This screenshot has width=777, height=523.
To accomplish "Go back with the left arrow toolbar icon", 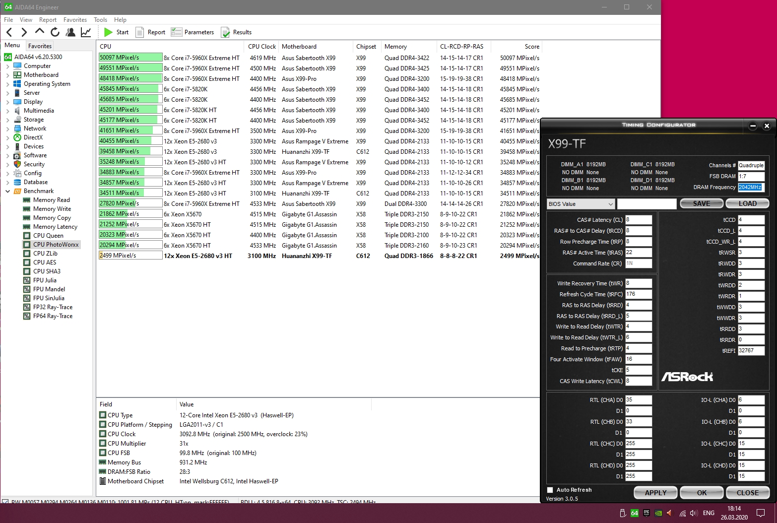I will click(9, 32).
